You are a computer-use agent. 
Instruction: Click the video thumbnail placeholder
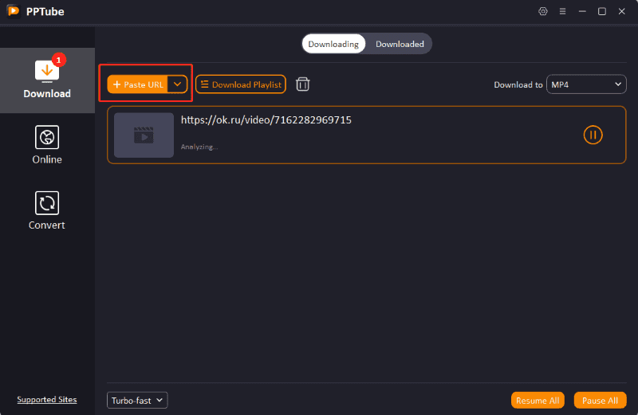(x=144, y=135)
